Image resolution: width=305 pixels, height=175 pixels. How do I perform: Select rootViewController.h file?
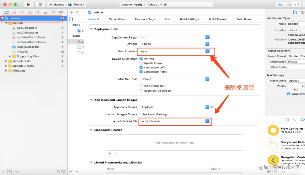[x=31, y=37]
